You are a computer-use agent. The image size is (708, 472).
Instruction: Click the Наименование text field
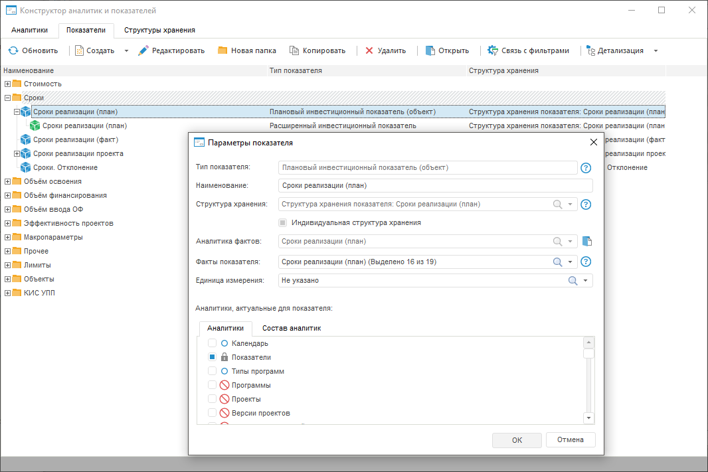pos(435,186)
